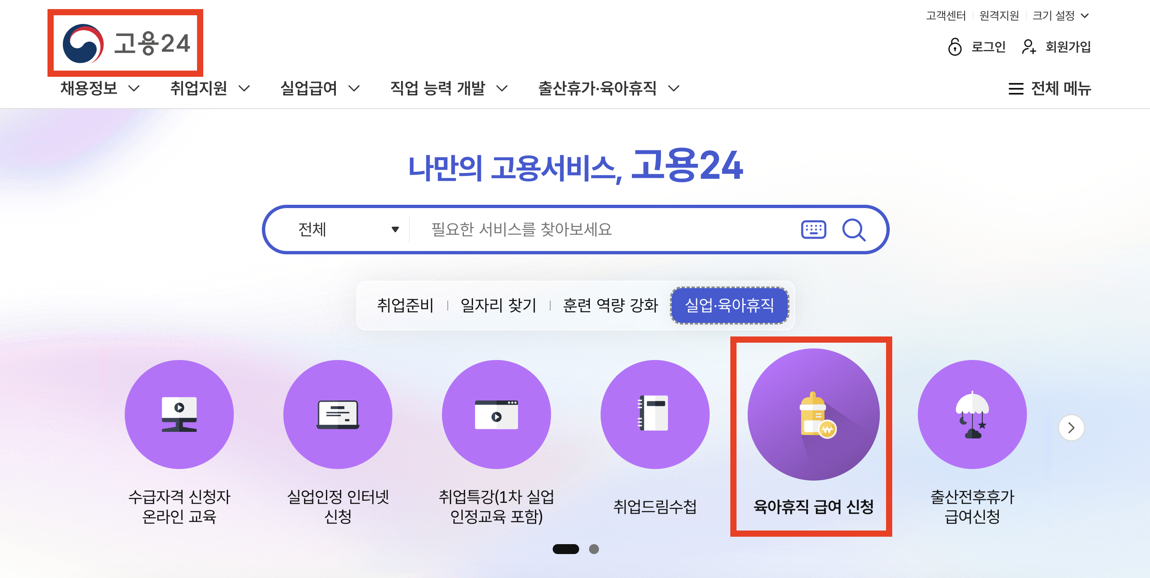1150x578 pixels.
Task: Click the 고용24 logo
Action: tap(126, 43)
